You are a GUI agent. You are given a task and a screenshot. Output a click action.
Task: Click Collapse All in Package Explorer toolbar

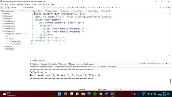click(20, 11)
